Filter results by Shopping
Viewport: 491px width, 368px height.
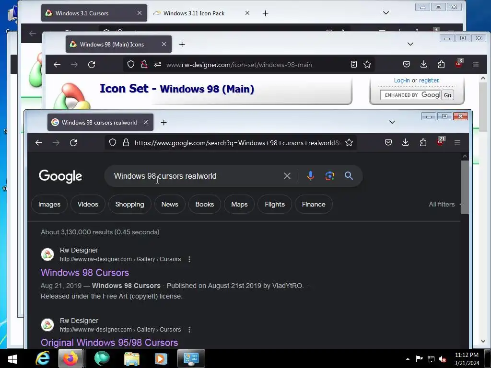pyautogui.click(x=129, y=204)
